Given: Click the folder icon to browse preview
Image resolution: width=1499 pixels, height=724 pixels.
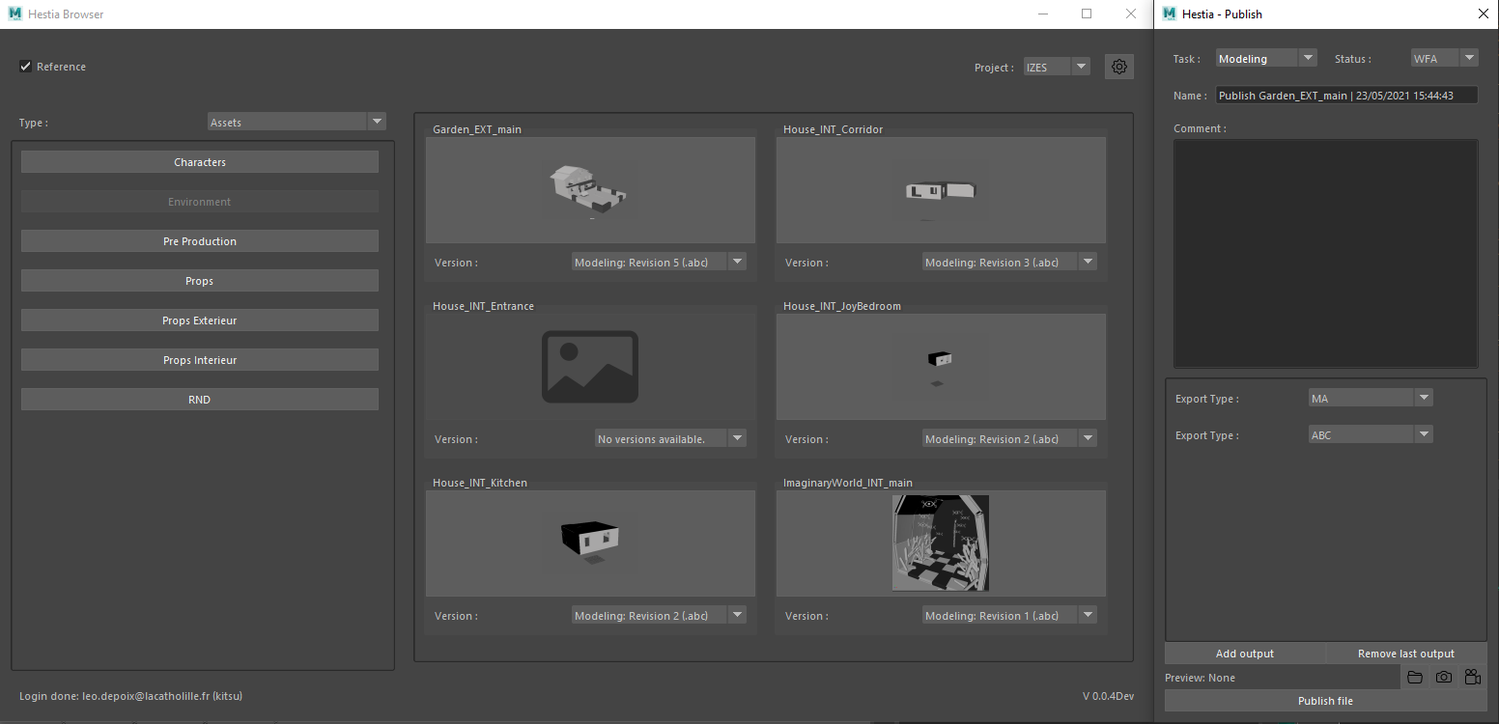Looking at the screenshot, I should coord(1415,678).
